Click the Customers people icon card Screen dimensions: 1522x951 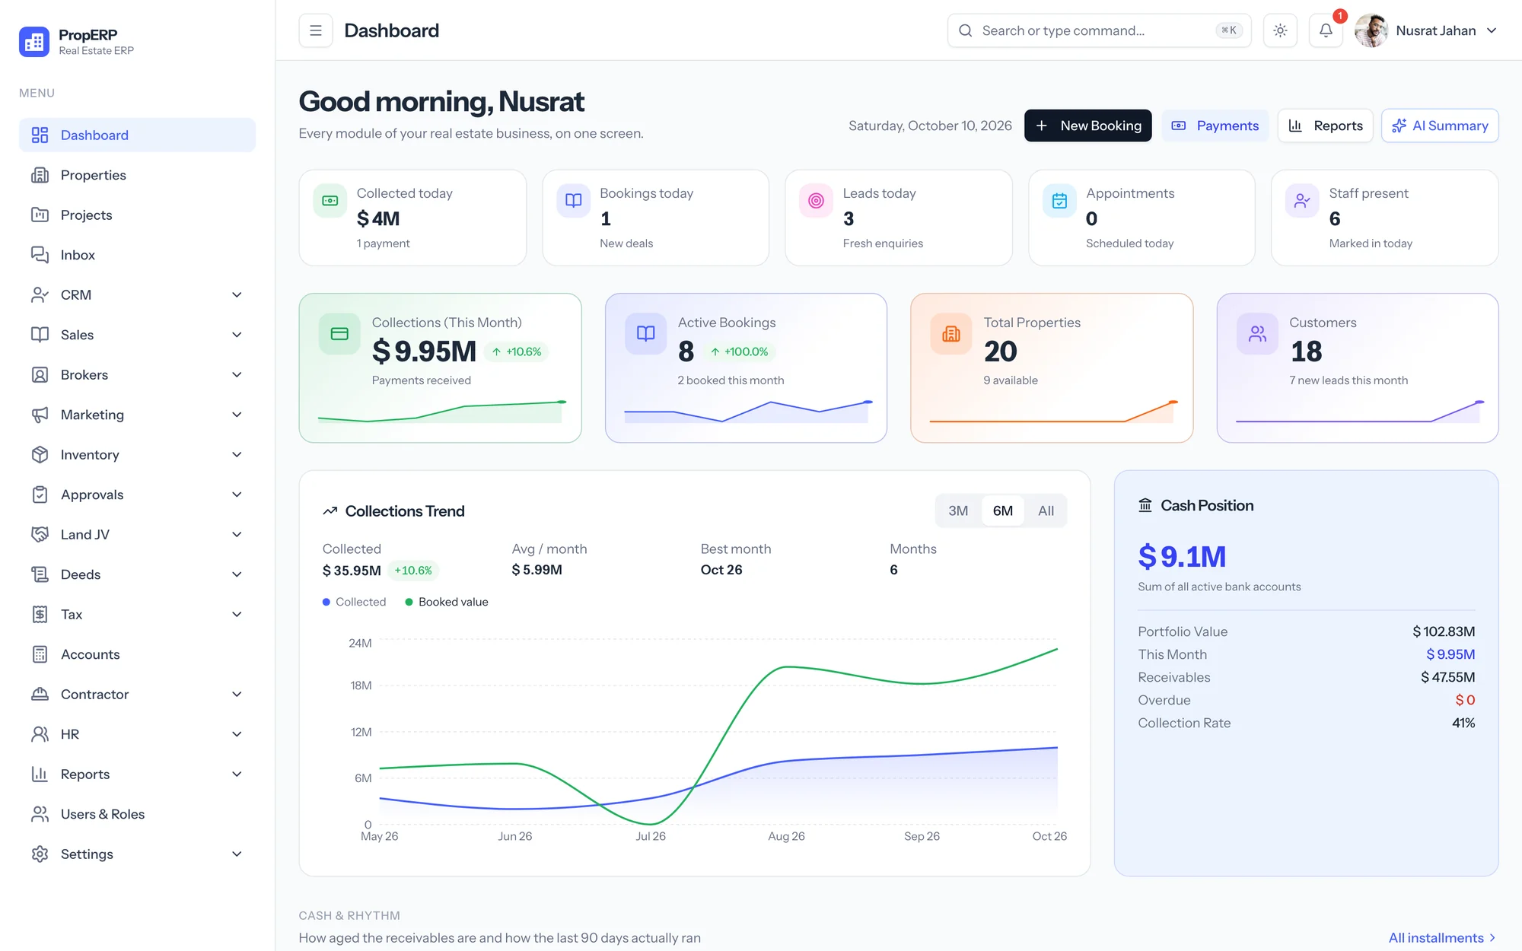click(1257, 334)
